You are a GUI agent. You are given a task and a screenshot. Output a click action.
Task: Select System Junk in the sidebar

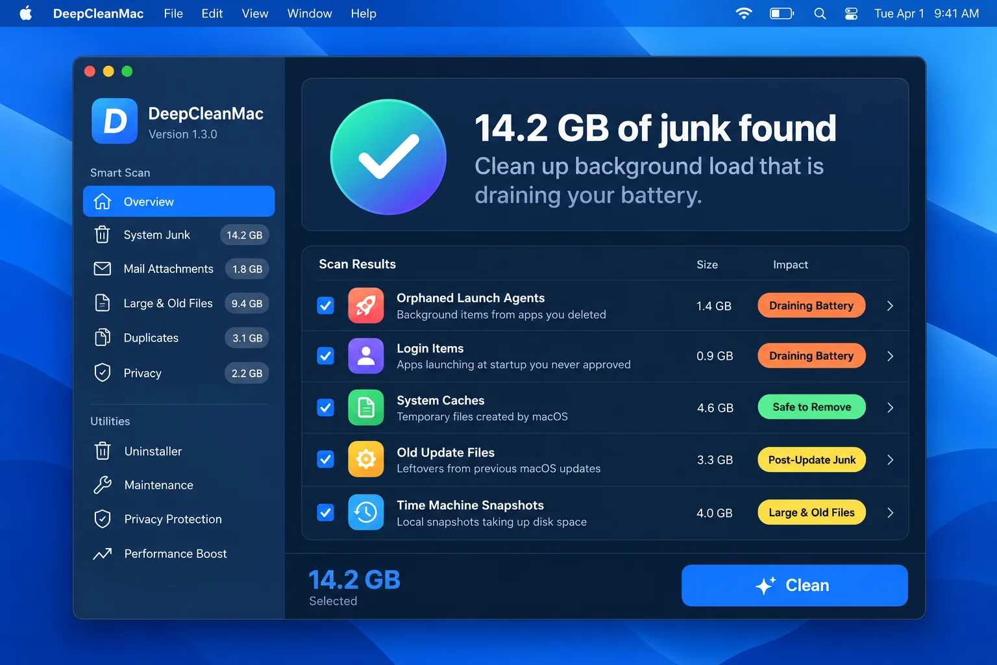tap(179, 234)
